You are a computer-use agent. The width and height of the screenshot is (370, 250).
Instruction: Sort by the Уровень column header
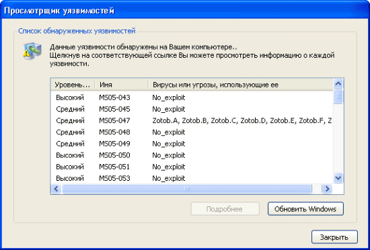click(73, 85)
